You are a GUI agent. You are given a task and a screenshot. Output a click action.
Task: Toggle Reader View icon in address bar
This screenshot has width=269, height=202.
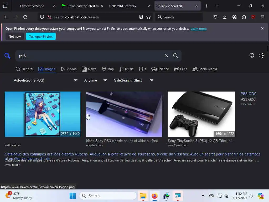tap(141, 17)
